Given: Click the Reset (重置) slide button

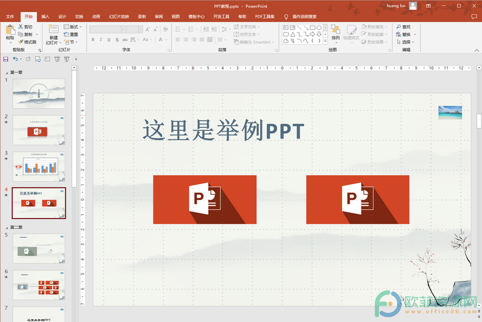Looking at the screenshot, I should pyautogui.click(x=71, y=34).
